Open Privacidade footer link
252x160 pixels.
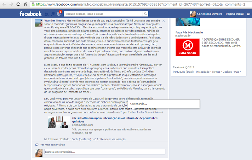click(203, 72)
